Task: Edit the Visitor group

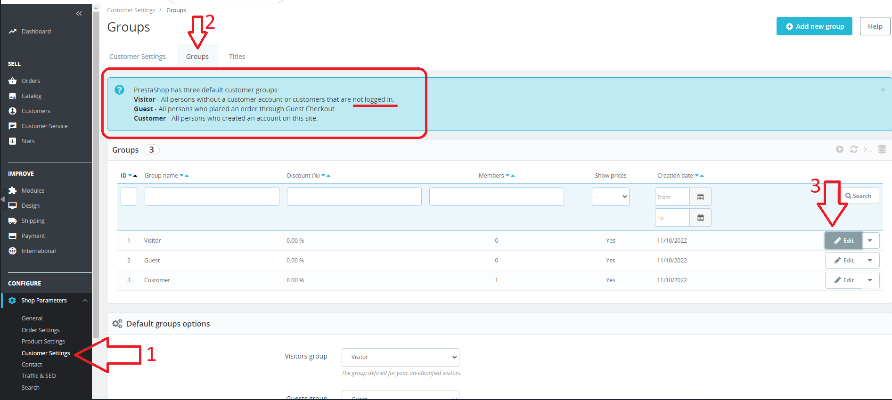Action: [x=843, y=241]
